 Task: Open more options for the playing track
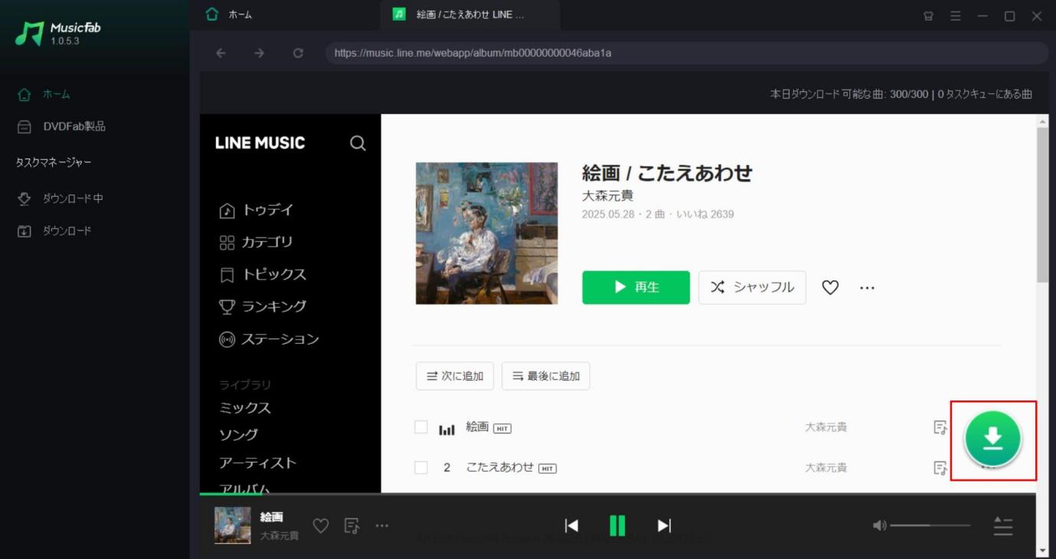click(x=381, y=525)
